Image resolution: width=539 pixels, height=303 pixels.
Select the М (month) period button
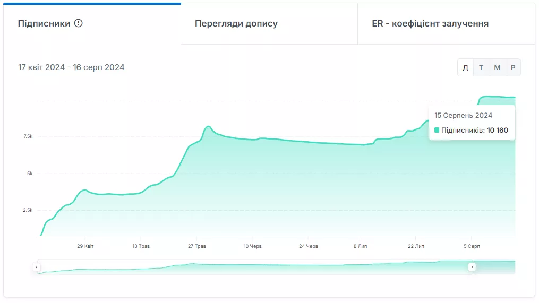tap(497, 68)
